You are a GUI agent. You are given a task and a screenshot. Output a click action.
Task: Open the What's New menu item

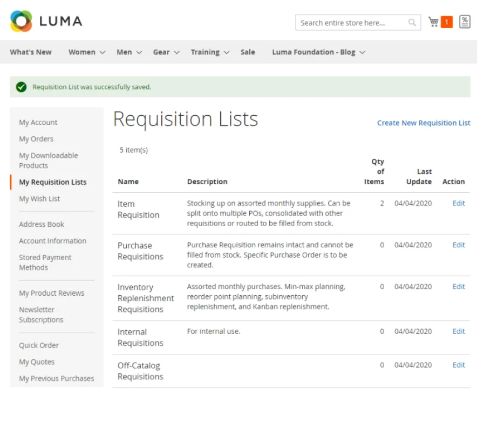point(31,52)
